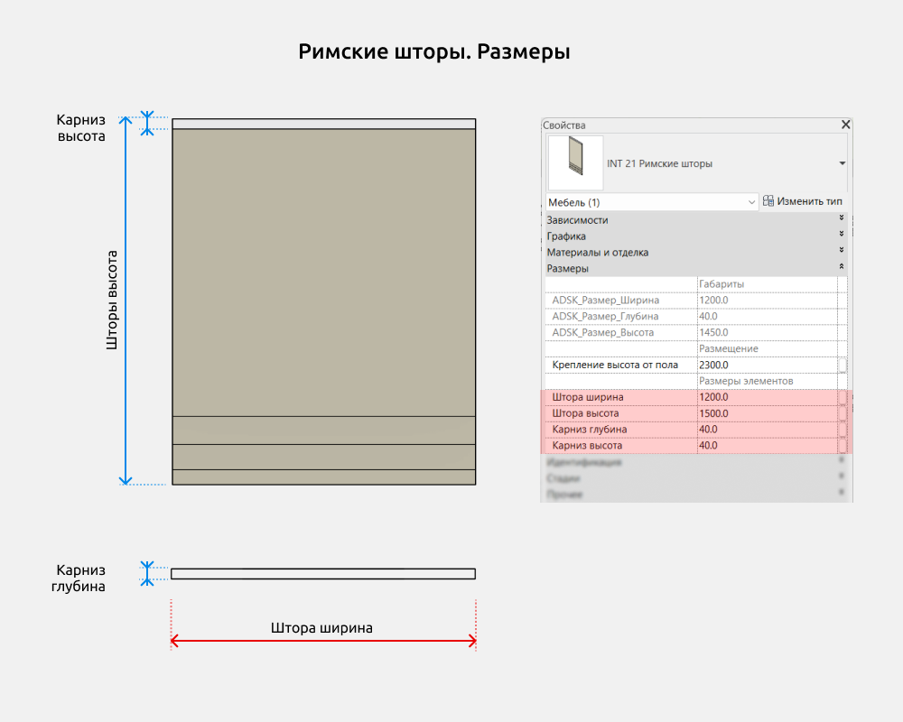The height and width of the screenshot is (722, 903).
Task: Close the Свойства panel with the X
Action: pyautogui.click(x=845, y=125)
